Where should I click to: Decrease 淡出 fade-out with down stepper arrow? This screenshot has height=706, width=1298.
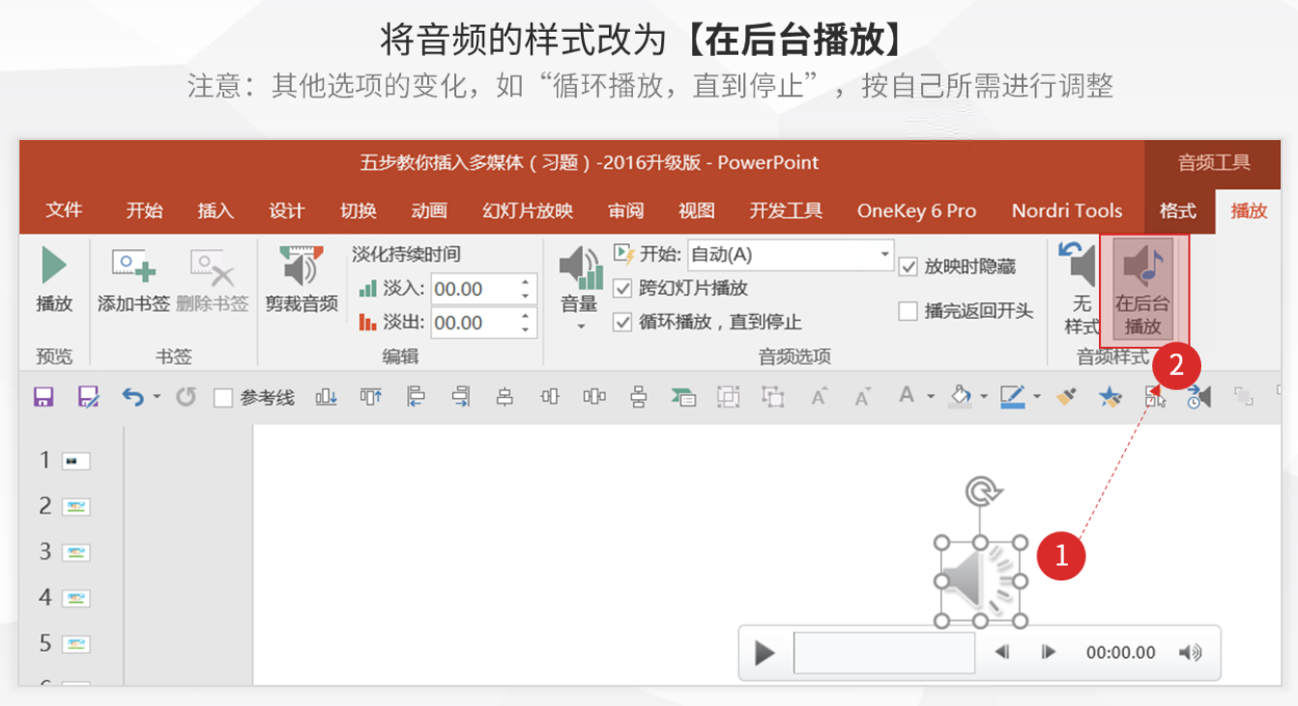pyautogui.click(x=525, y=329)
